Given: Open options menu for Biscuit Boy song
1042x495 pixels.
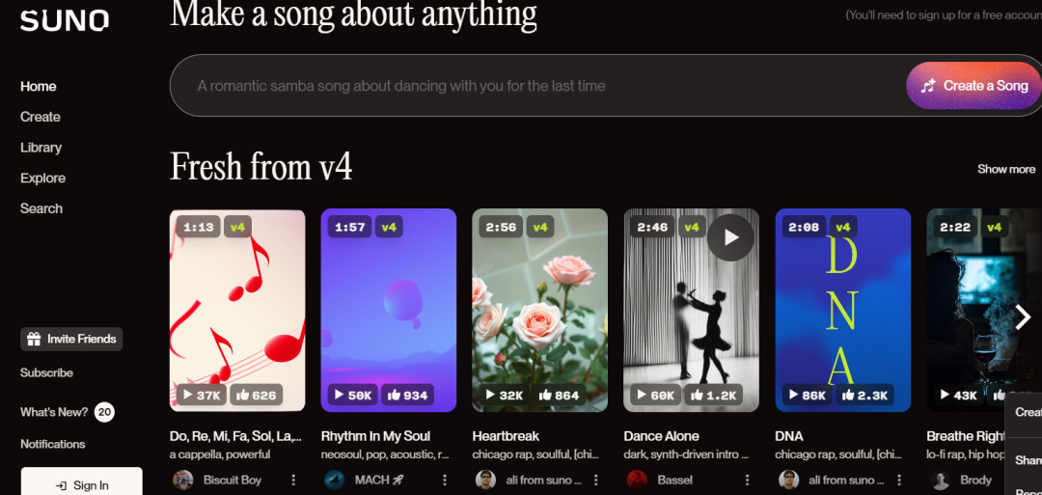Looking at the screenshot, I should click(x=293, y=480).
